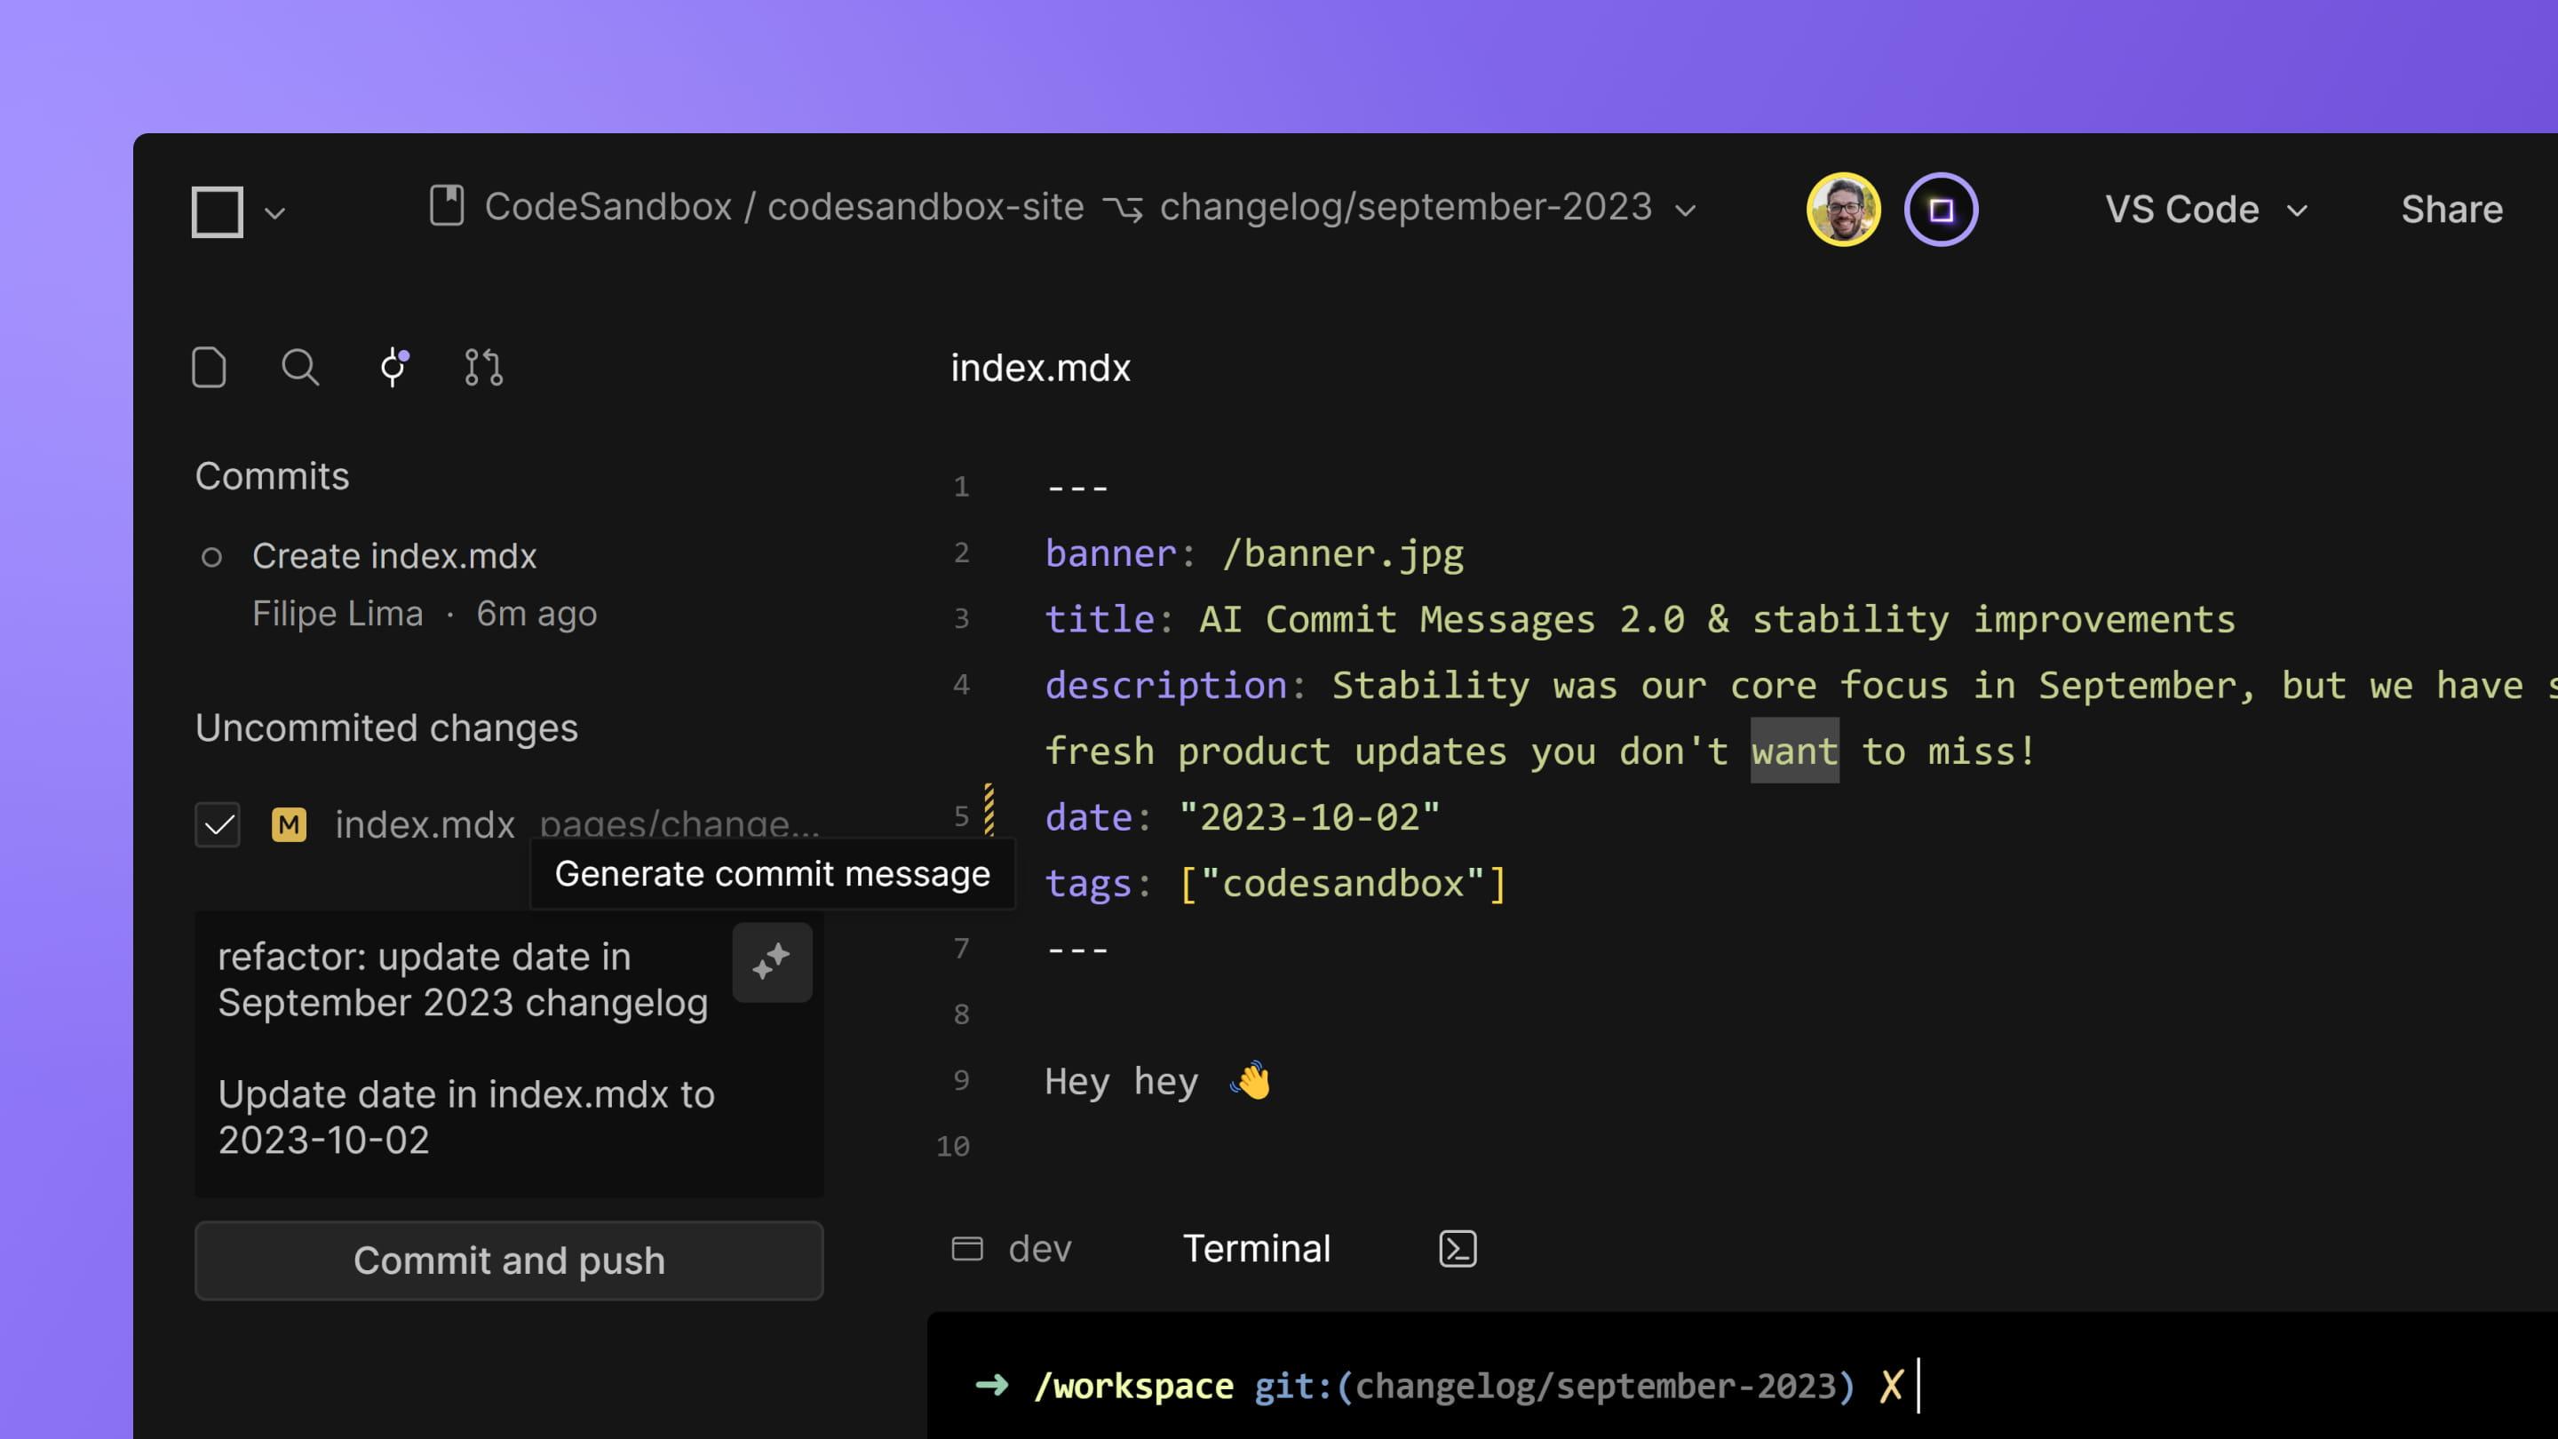The height and width of the screenshot is (1439, 2558).
Task: Select the source control panel icon
Action: 391,368
